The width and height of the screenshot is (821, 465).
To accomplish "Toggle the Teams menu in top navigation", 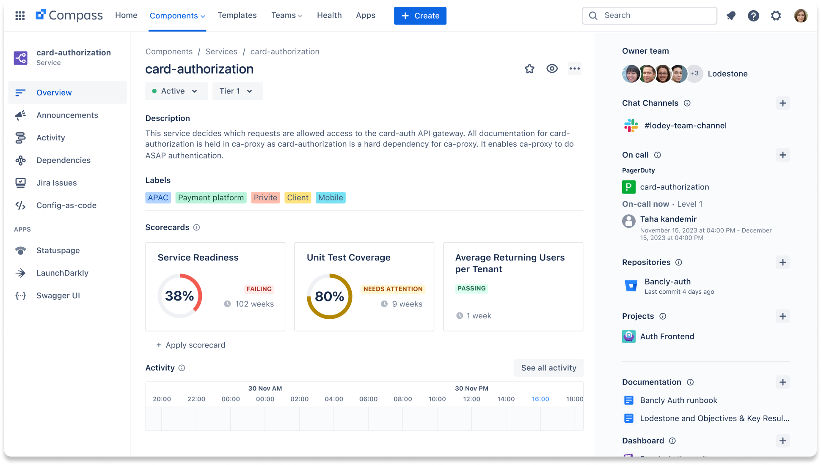I will click(287, 15).
